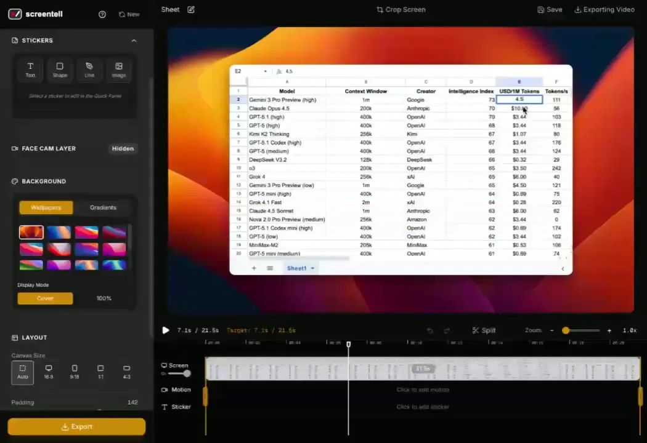This screenshot has height=443, width=647.
Task: Select the second wallpaper in second row
Action: pos(59,249)
